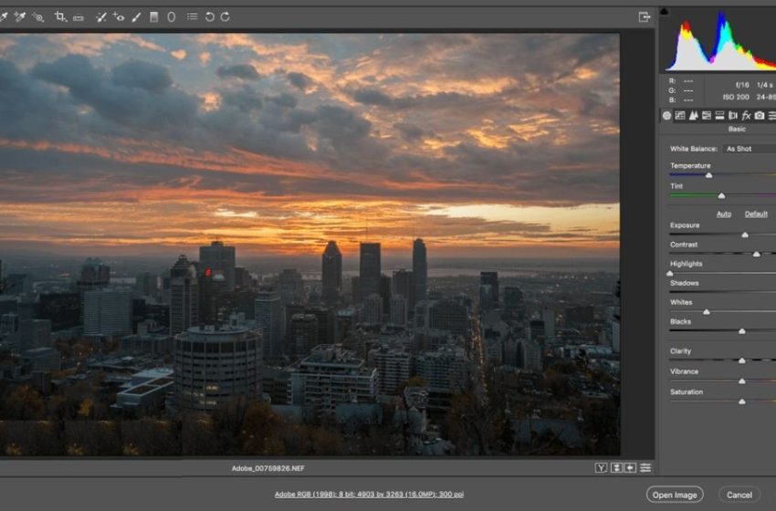
Task: Click the Save Image export icon
Action: pos(644,17)
